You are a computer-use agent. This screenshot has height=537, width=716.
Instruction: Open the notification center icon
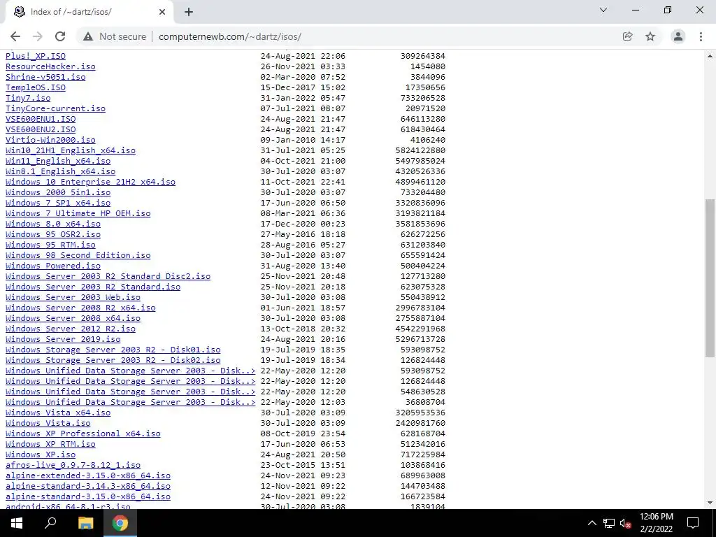coord(693,523)
